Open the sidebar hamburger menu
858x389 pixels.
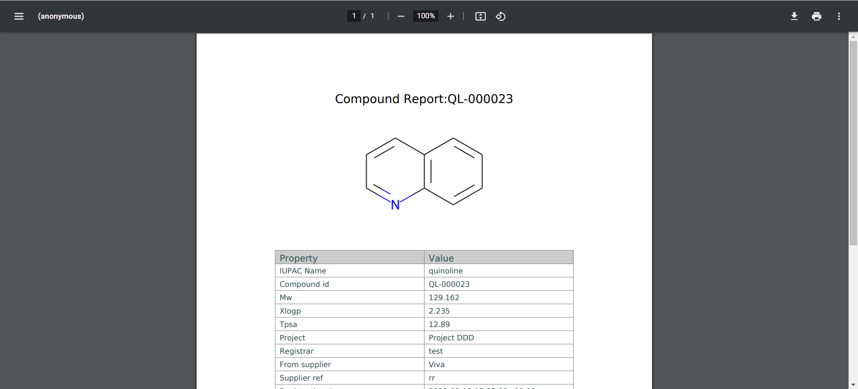pyautogui.click(x=19, y=16)
